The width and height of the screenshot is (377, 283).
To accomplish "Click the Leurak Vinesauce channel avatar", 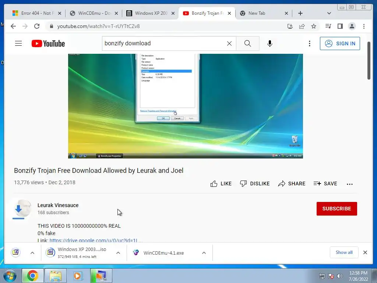I will point(22,209).
